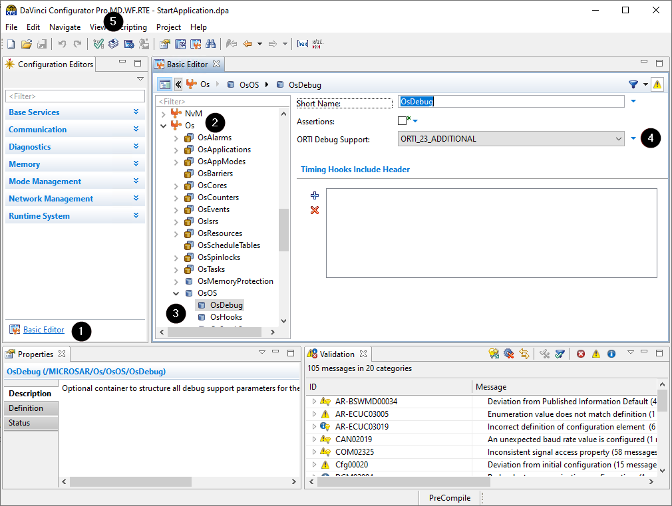
Task: Toggle info messages filter in Validation
Action: coord(611,354)
